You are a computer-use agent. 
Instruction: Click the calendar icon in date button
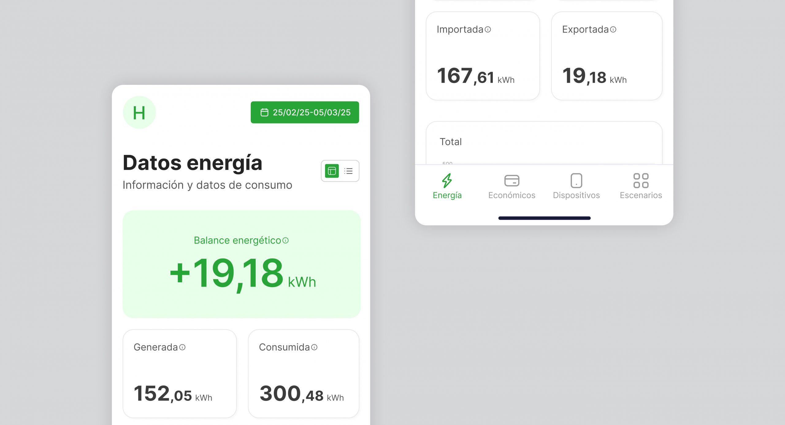tap(264, 112)
